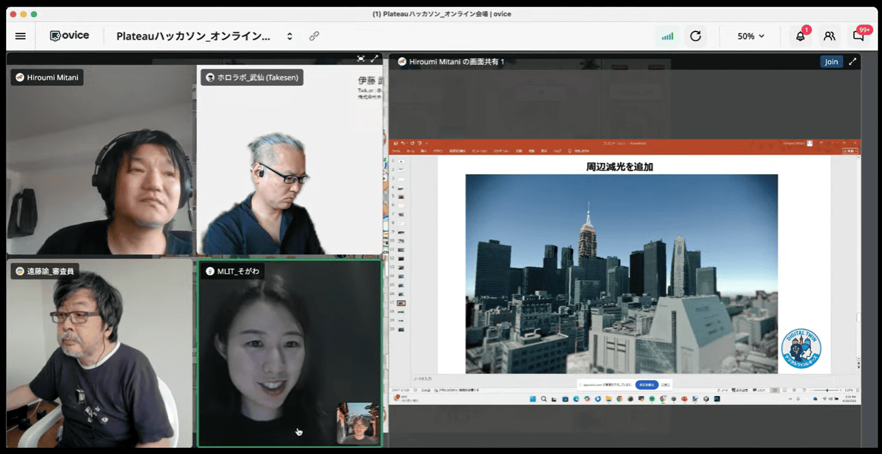Open the participants list icon

click(829, 36)
